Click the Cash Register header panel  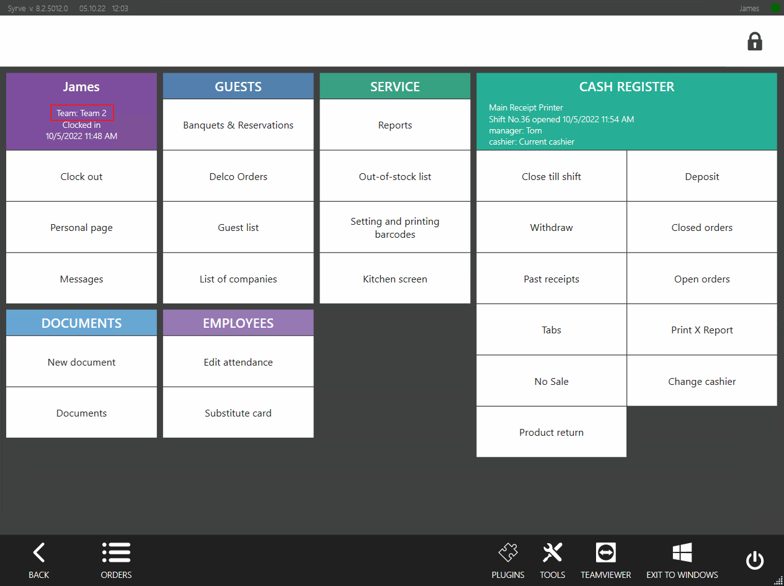click(626, 112)
